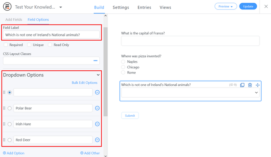This screenshot has height=157, width=271.
Task: Switch to the Build tab
Action: (x=99, y=7)
